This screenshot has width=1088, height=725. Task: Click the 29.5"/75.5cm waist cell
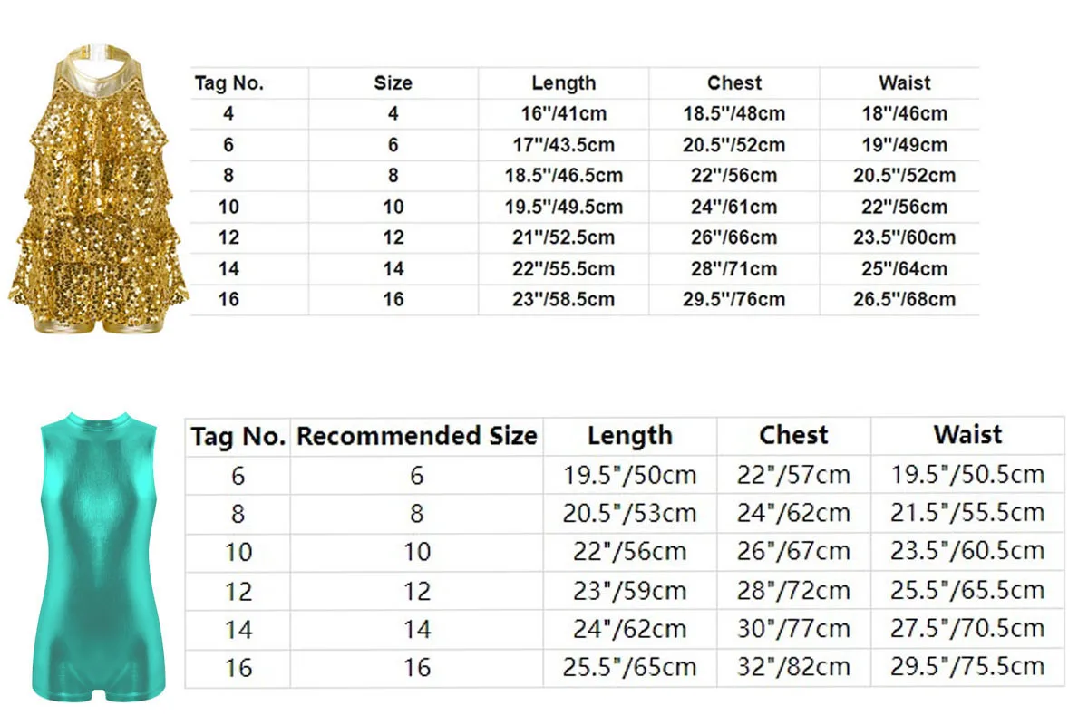click(x=967, y=668)
